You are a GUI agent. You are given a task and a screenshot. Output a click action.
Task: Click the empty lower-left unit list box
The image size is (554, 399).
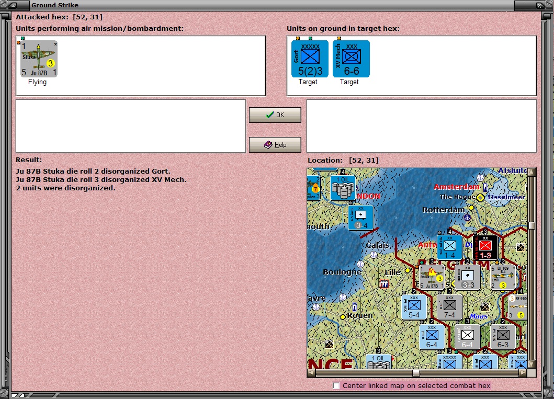pos(131,126)
